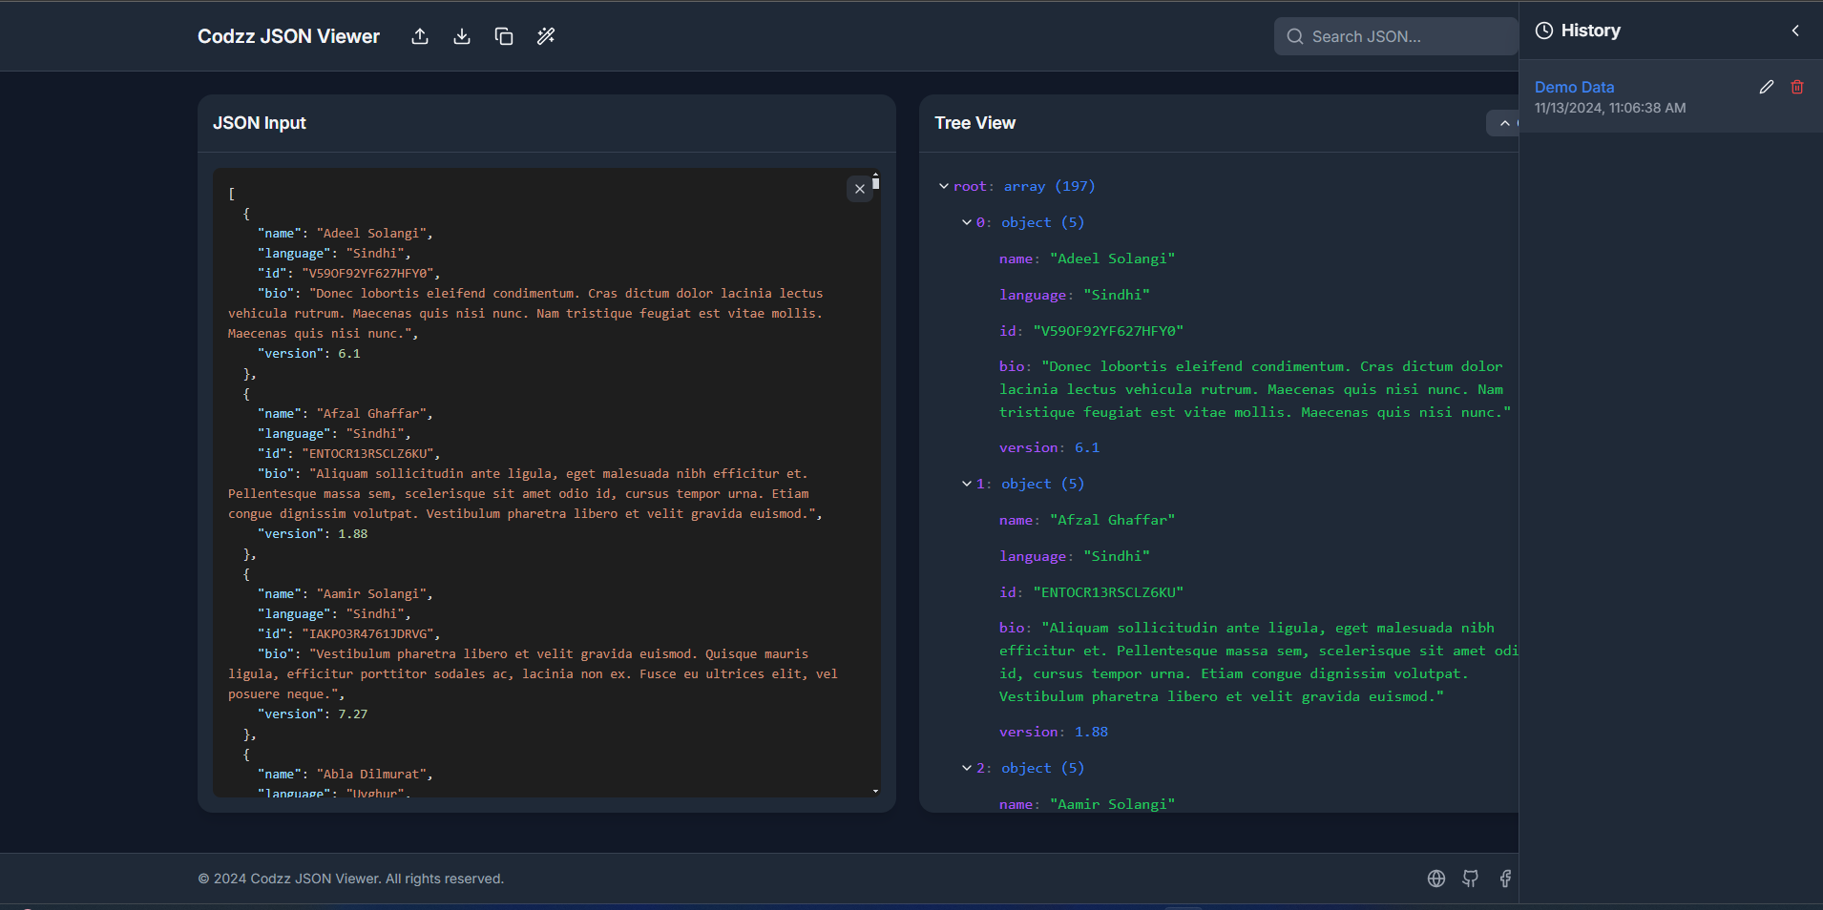Click the JSON input scrollbar thumb
Screen dimensions: 1823x910
pyautogui.click(x=875, y=182)
